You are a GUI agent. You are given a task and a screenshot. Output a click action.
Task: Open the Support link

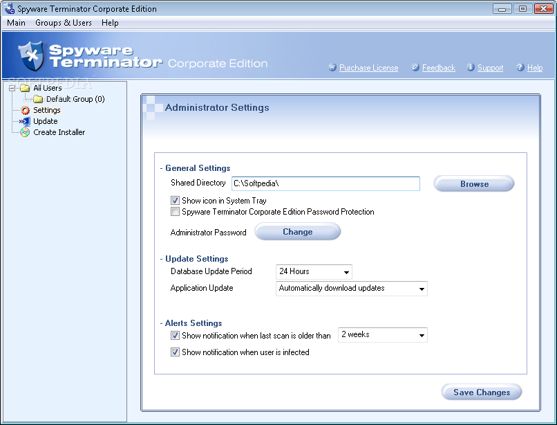490,68
